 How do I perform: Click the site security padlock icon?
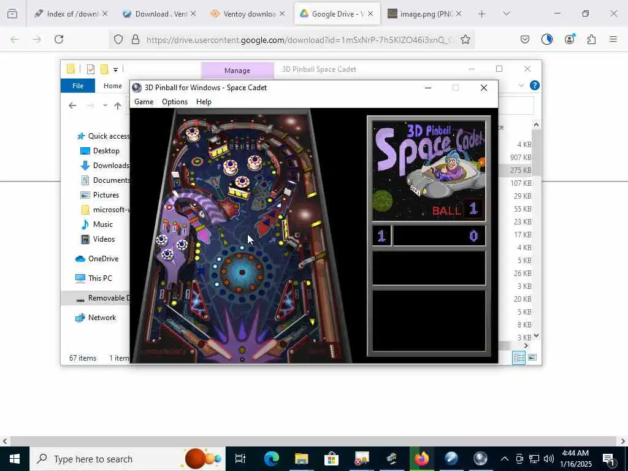tap(136, 39)
